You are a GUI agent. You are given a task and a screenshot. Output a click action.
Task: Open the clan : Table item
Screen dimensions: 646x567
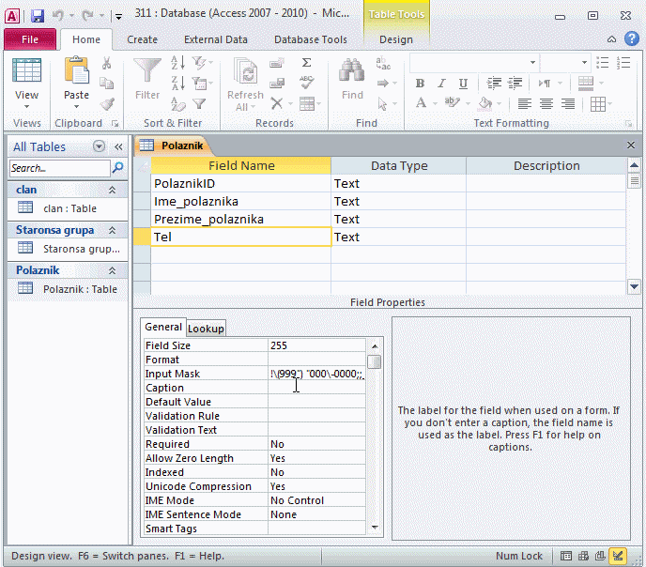(x=69, y=208)
